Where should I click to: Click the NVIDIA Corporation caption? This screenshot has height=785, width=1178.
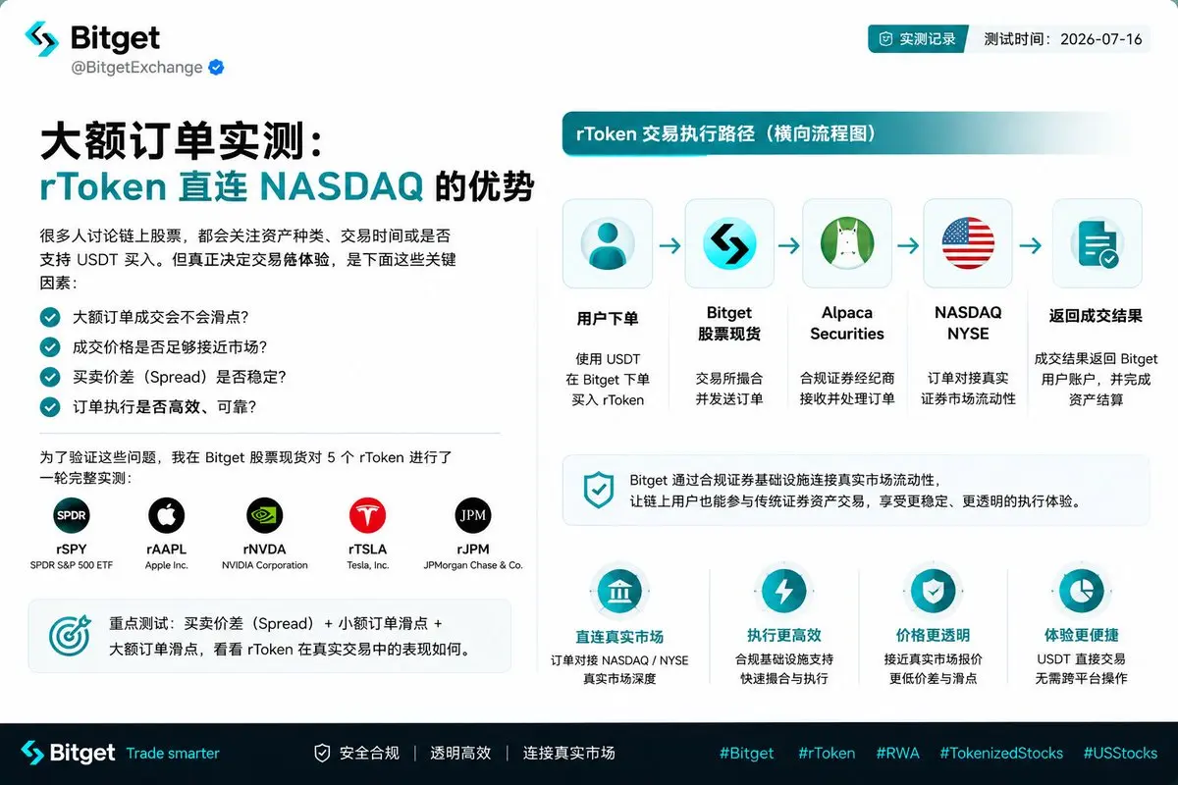pos(264,566)
